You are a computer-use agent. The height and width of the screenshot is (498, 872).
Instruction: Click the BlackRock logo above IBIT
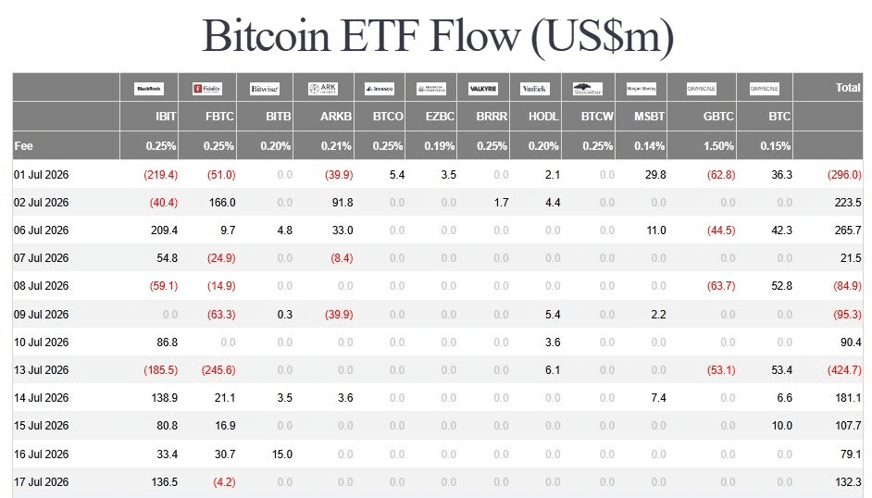click(x=148, y=88)
